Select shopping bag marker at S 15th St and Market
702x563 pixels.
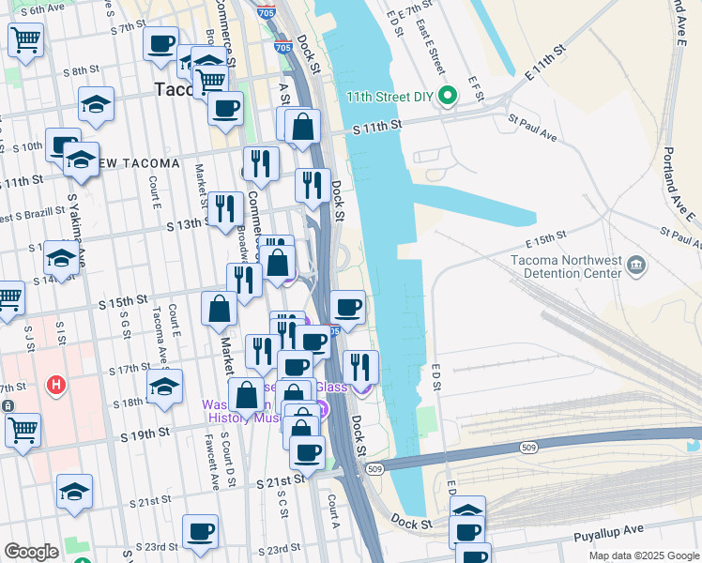coord(219,312)
